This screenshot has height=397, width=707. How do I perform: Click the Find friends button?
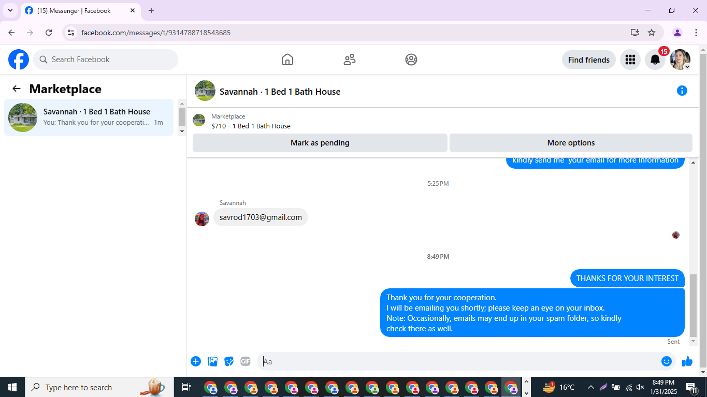click(589, 60)
